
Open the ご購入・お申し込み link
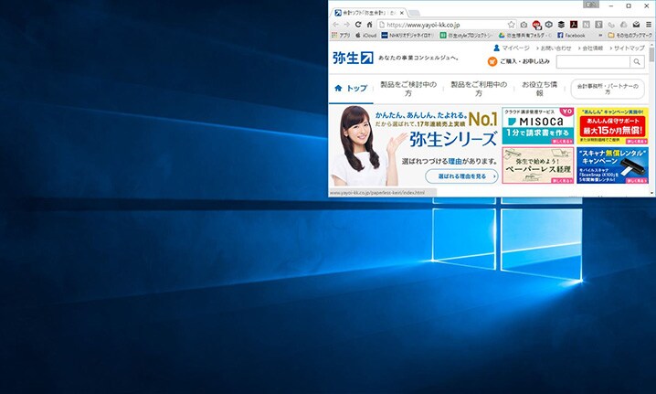click(x=524, y=61)
